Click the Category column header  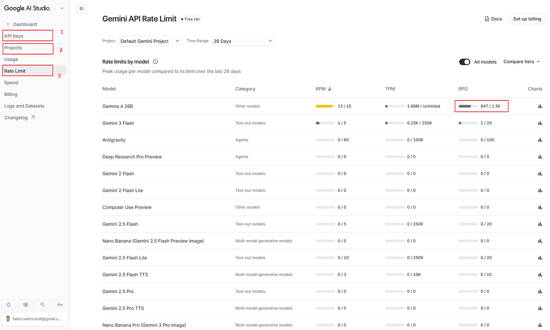(245, 89)
